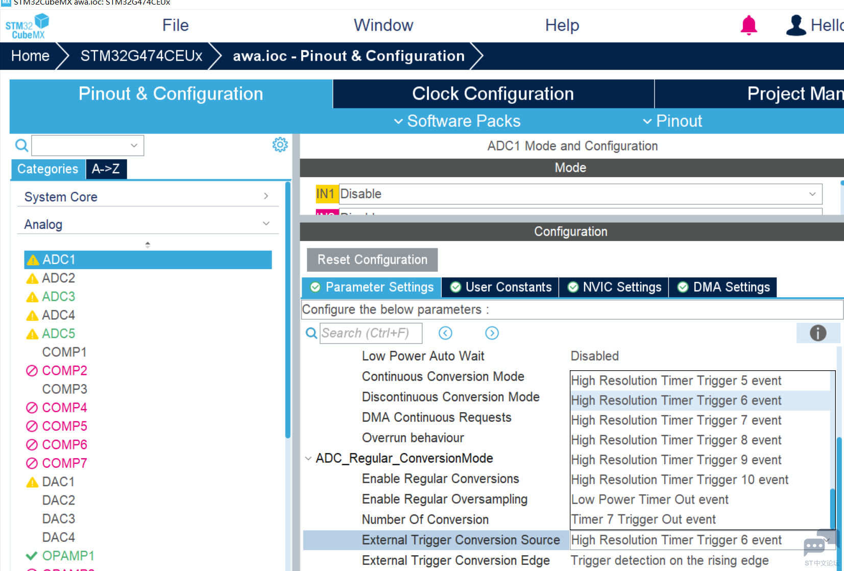Switch to Pinout & Configuration tab
This screenshot has width=844, height=571.
point(171,94)
